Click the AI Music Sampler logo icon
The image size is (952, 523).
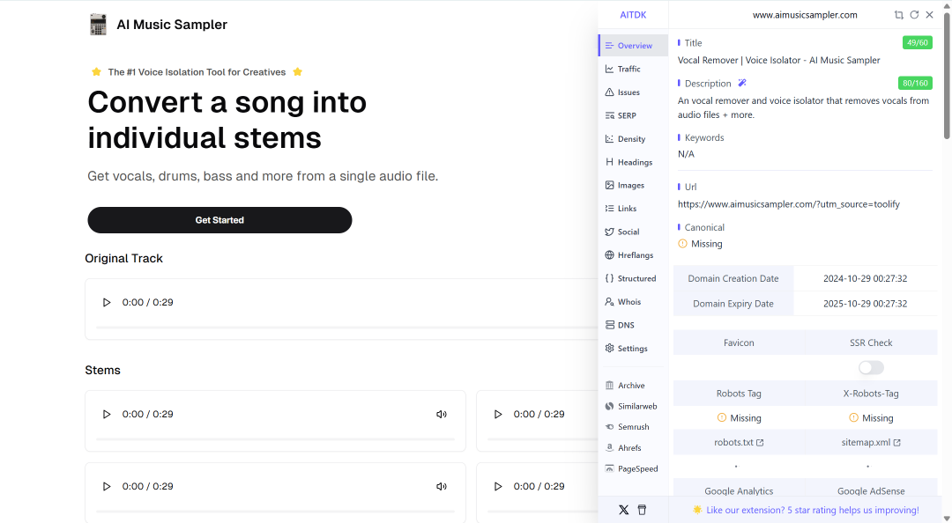pyautogui.click(x=98, y=25)
